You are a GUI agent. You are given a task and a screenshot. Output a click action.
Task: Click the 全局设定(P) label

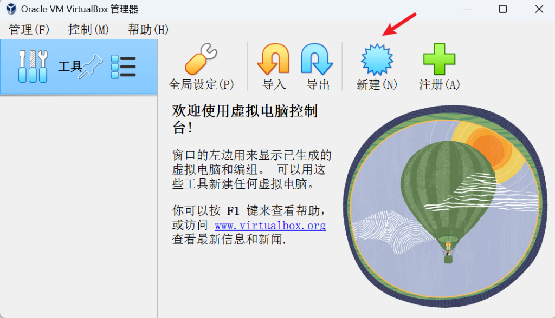click(x=201, y=84)
